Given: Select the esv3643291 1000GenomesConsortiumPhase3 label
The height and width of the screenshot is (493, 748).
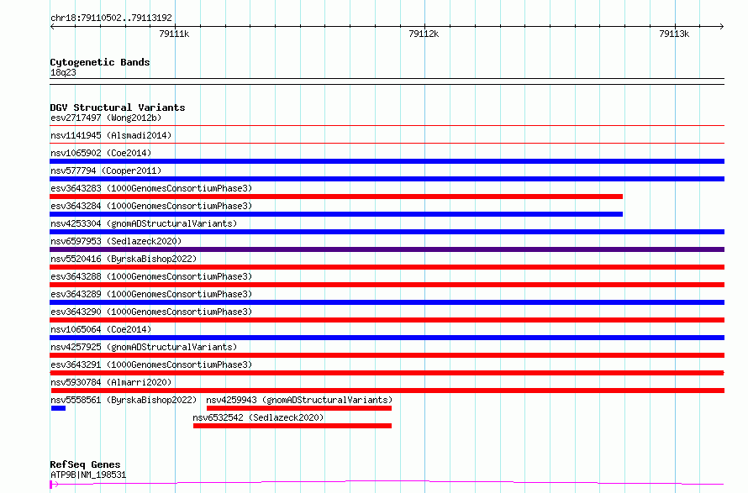Looking at the screenshot, I should pos(151,365).
